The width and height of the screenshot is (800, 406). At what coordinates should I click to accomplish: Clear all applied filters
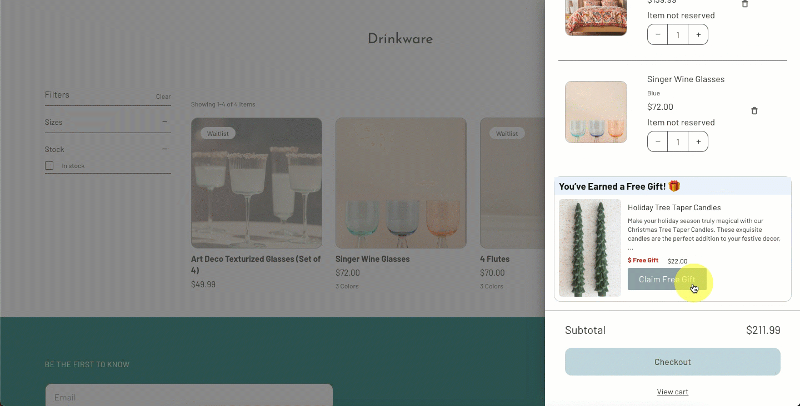click(163, 97)
